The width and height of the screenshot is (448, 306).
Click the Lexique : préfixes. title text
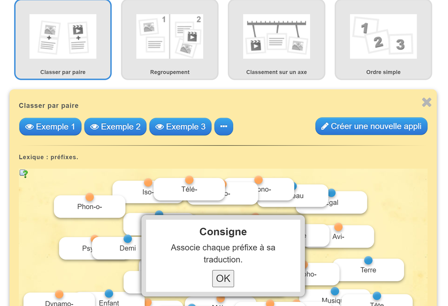(49, 157)
